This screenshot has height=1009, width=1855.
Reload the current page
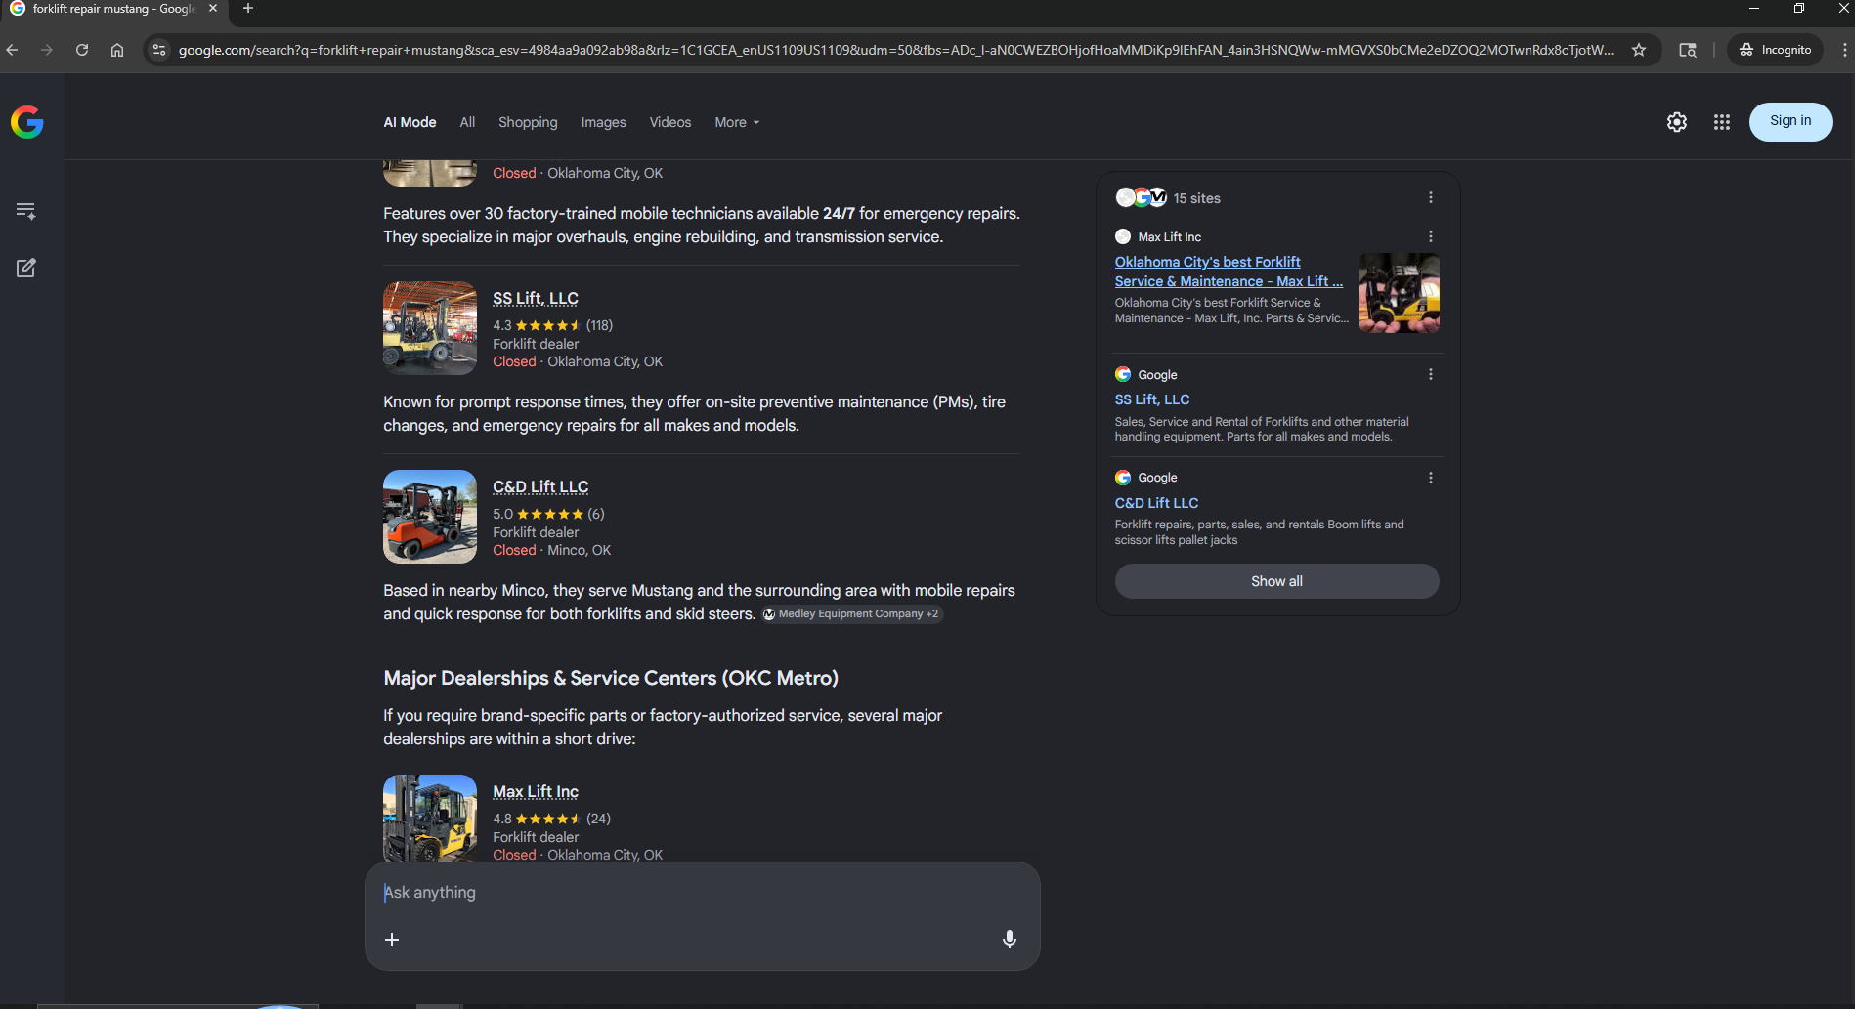point(82,50)
